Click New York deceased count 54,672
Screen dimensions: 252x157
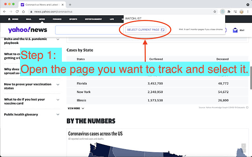point(223,92)
